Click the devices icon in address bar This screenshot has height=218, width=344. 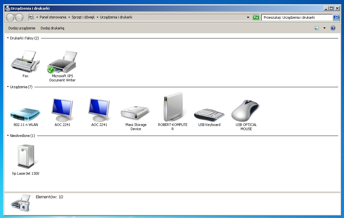pos(31,17)
